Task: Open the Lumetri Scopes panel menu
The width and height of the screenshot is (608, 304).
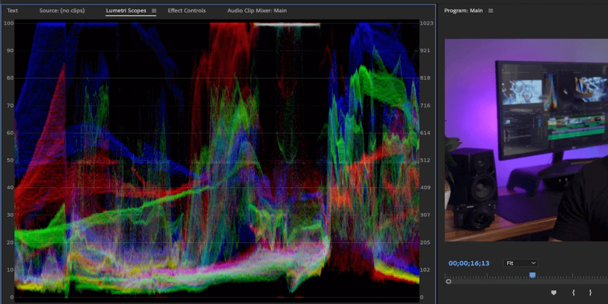Action: [154, 11]
